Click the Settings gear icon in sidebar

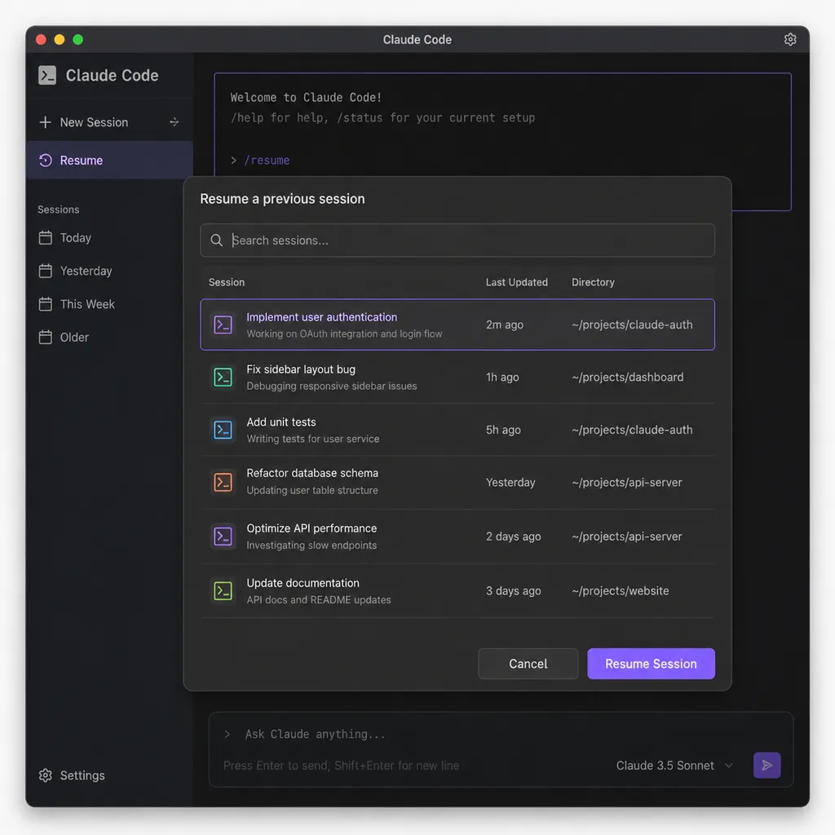[x=46, y=775]
